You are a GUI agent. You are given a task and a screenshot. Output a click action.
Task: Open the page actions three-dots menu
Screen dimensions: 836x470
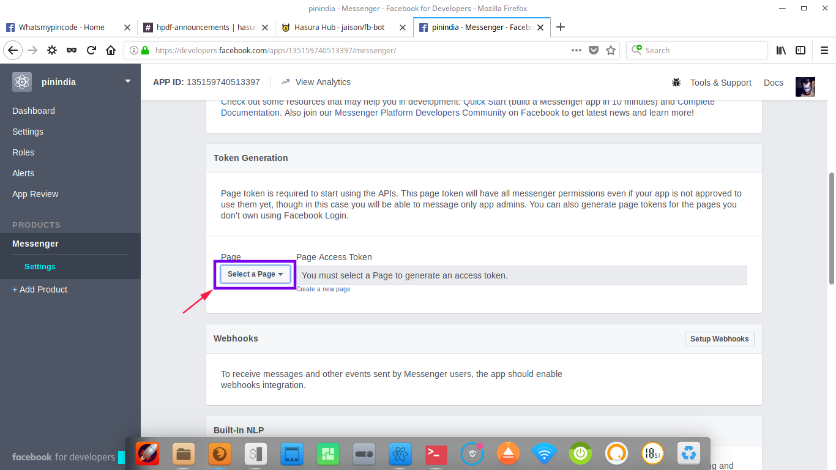577,50
